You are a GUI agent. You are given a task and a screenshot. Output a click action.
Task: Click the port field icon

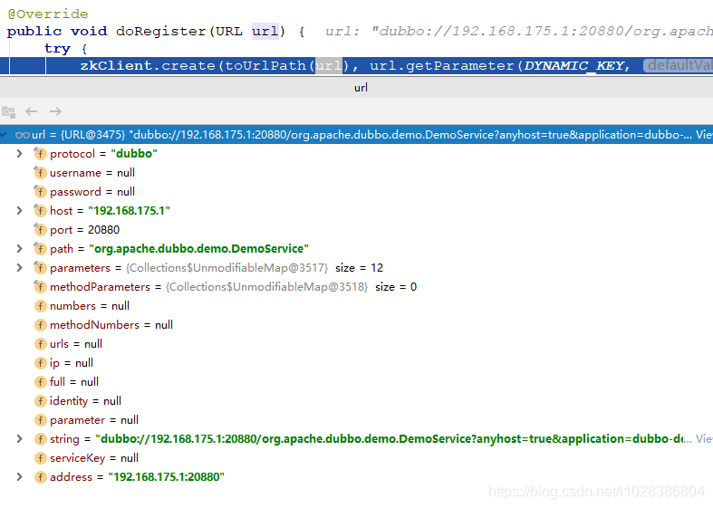click(40, 230)
